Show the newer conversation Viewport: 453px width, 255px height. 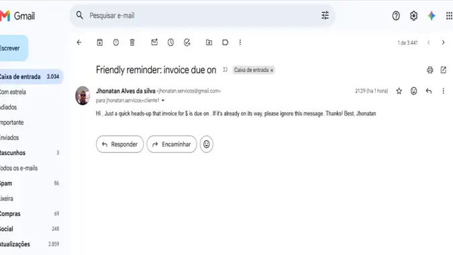pos(428,42)
